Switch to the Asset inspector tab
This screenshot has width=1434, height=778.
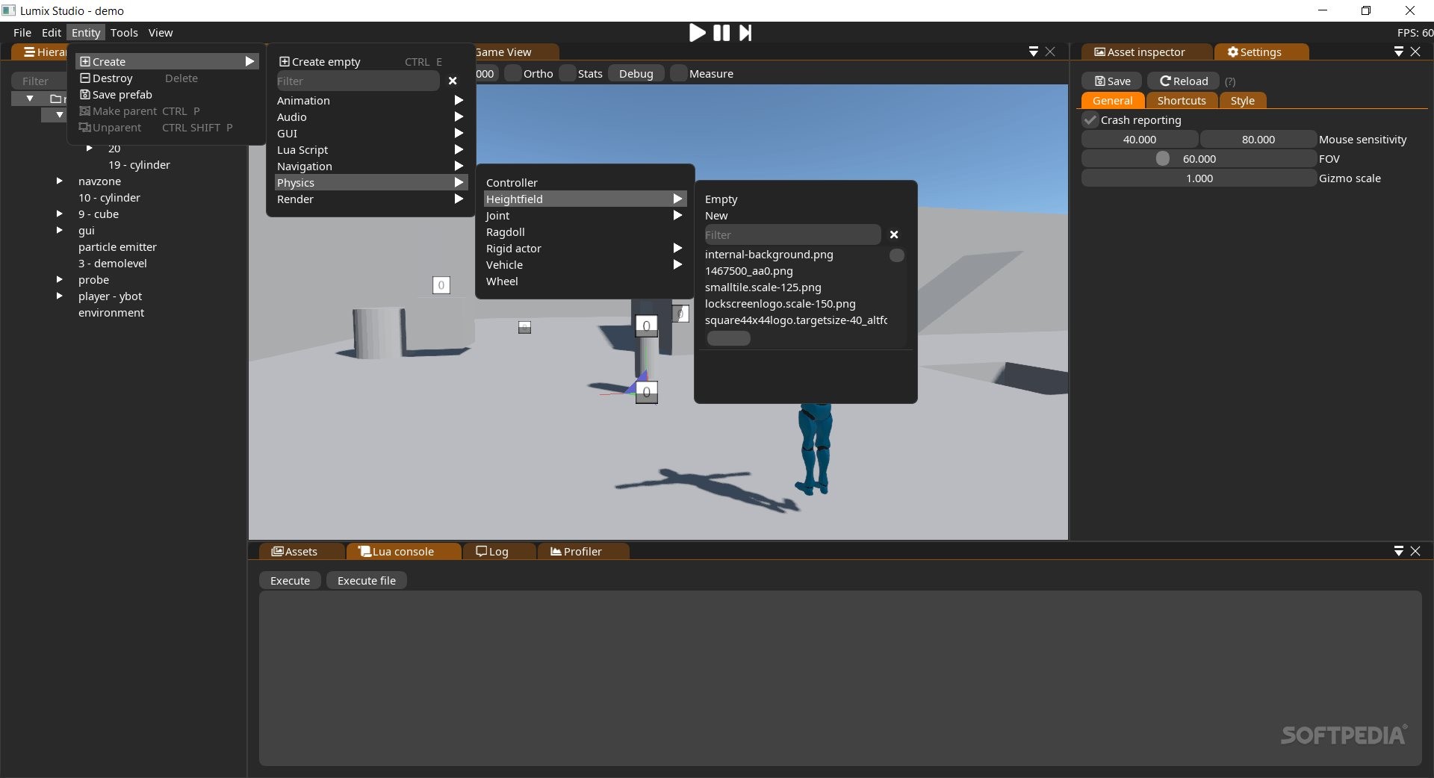pos(1145,52)
